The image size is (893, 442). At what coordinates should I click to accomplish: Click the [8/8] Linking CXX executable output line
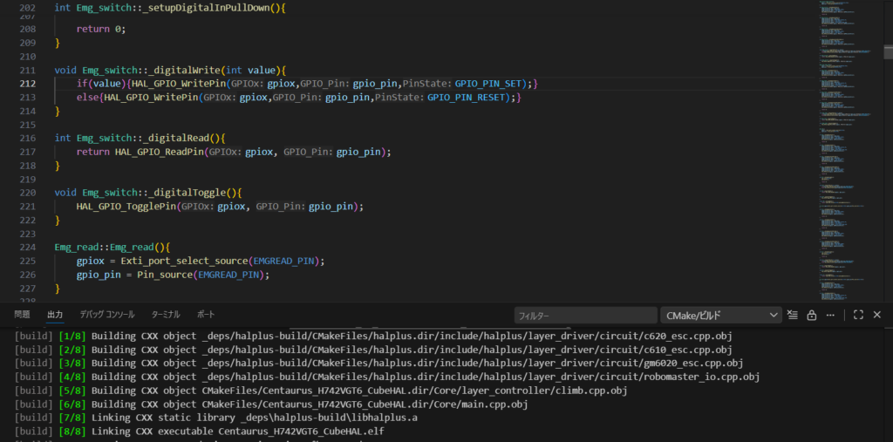point(199,432)
